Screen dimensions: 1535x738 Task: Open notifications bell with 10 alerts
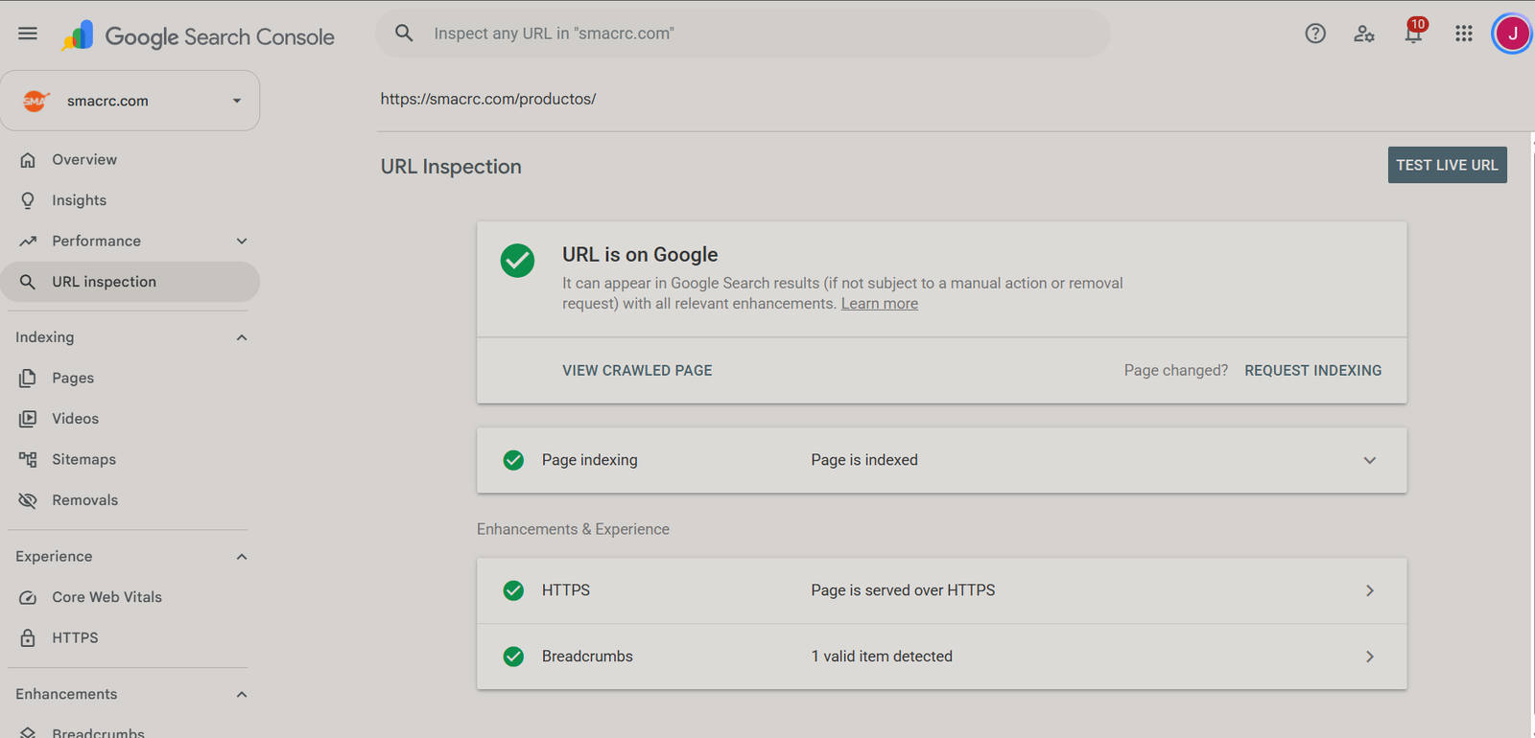tap(1414, 33)
